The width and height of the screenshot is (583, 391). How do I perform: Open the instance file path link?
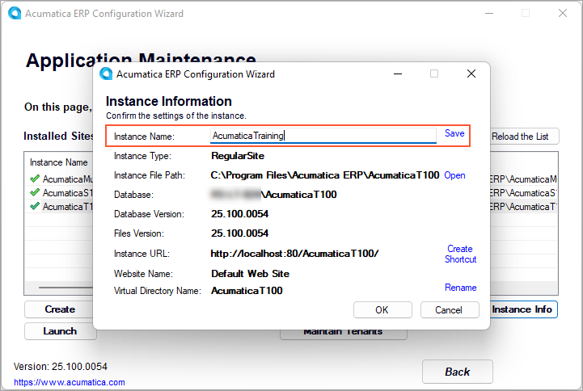coord(454,175)
